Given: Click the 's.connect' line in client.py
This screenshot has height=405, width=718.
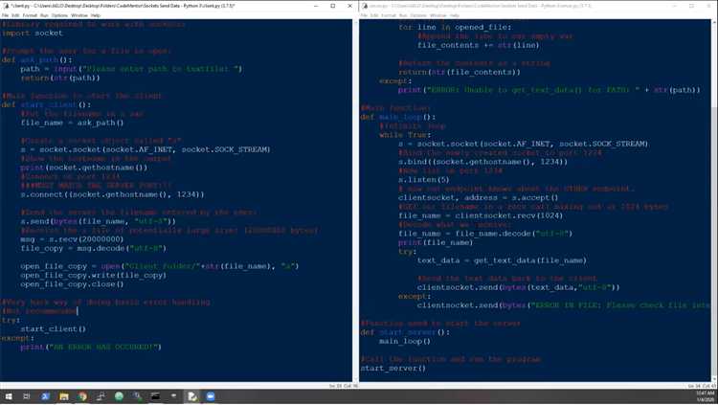Looking at the screenshot, I should click(112, 194).
